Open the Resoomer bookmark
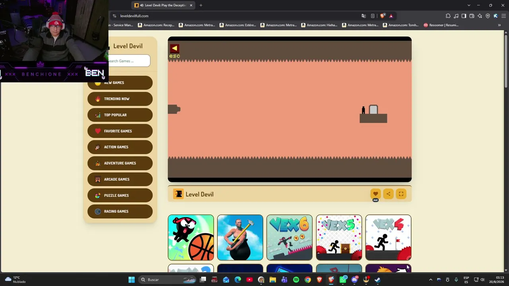 [x=441, y=25]
